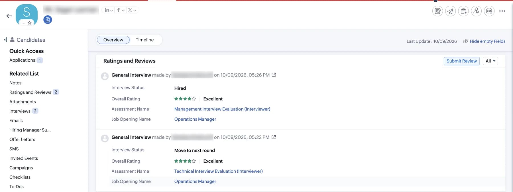The image size is (513, 192).
Task: Click the Applications count badge 1
Action: 40,60
